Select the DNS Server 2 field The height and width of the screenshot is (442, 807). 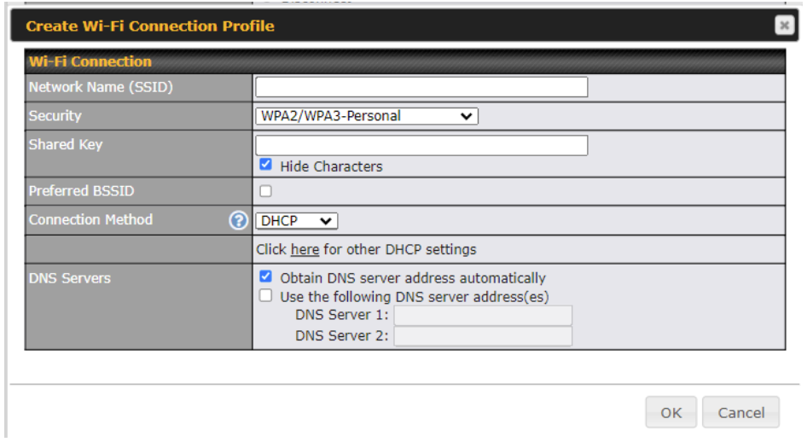(x=482, y=336)
